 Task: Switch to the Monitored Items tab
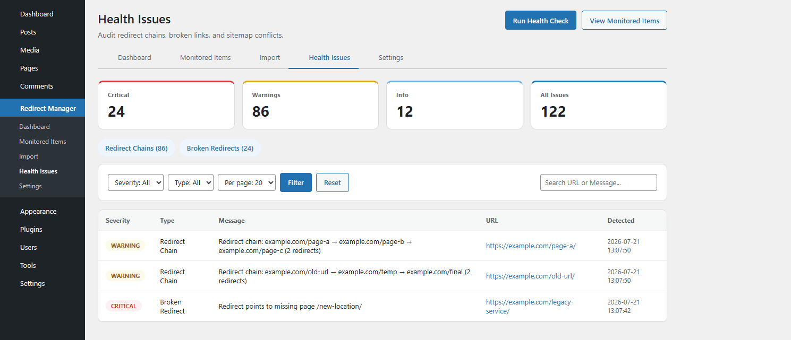coord(206,57)
